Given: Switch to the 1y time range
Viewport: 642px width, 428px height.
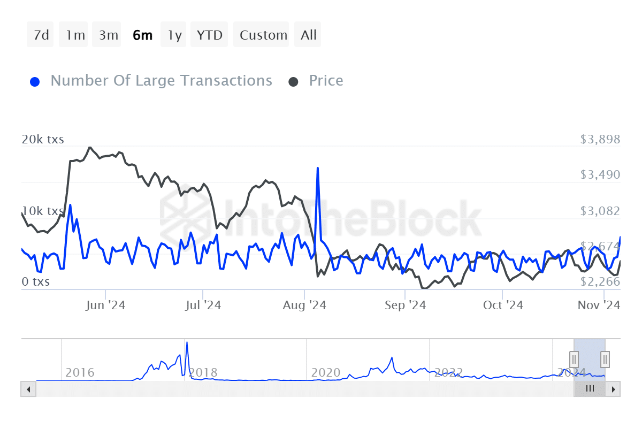Looking at the screenshot, I should pyautogui.click(x=173, y=34).
